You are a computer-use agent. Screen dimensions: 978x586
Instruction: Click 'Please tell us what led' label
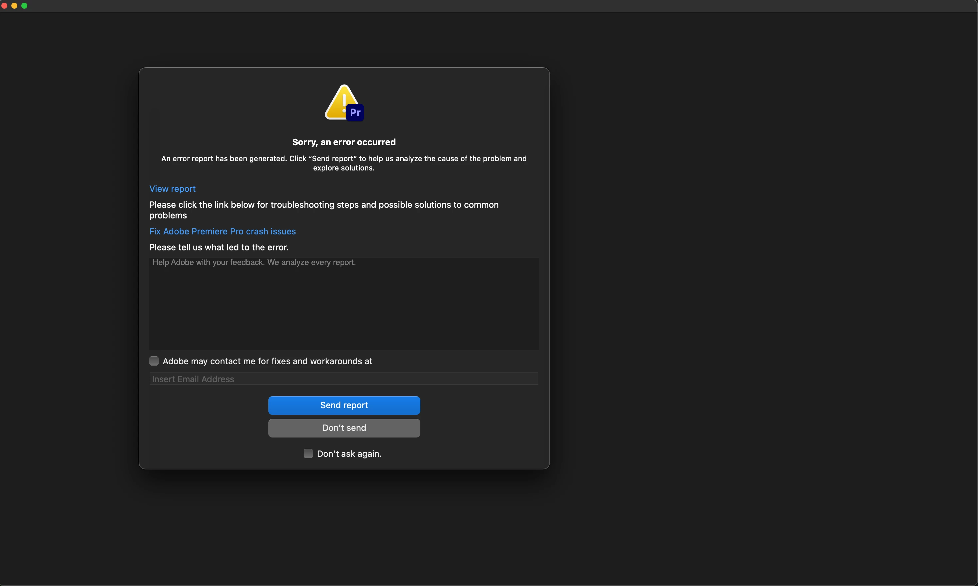point(219,247)
